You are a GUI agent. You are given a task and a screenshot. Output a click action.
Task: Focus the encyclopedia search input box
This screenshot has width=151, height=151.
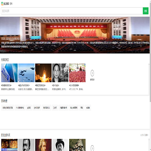click(72, 11)
